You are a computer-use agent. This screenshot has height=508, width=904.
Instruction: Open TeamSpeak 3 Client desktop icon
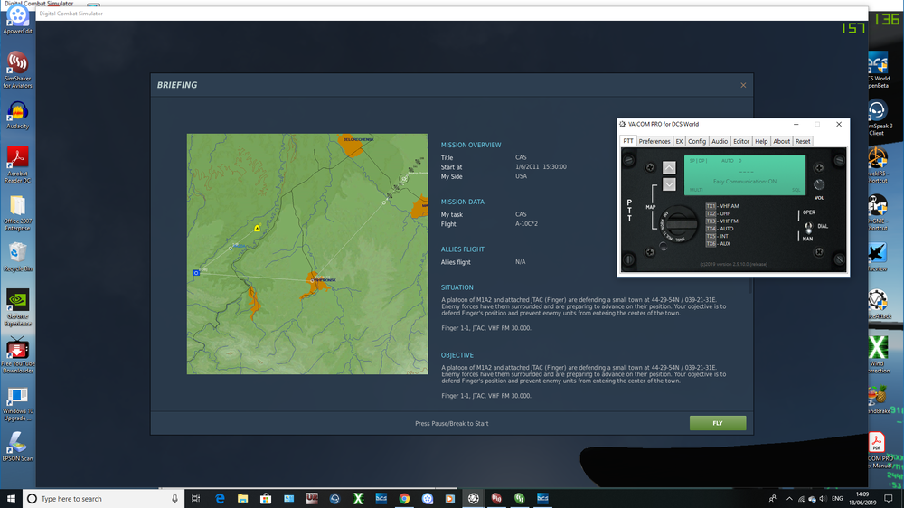[878, 118]
